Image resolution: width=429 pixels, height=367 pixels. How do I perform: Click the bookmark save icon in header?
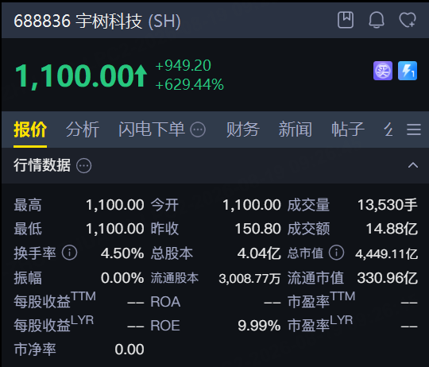point(346,20)
